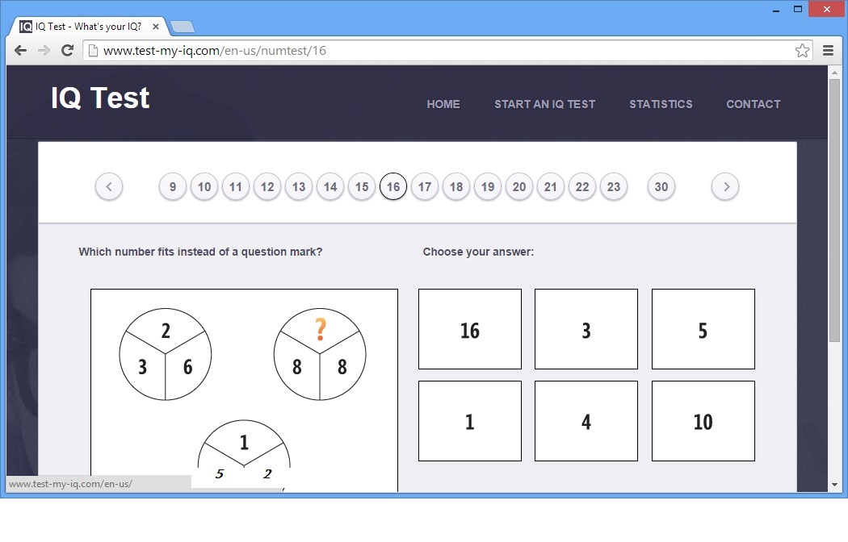Maximize the browser window
Screen dimensions: 848x542
coord(798,9)
